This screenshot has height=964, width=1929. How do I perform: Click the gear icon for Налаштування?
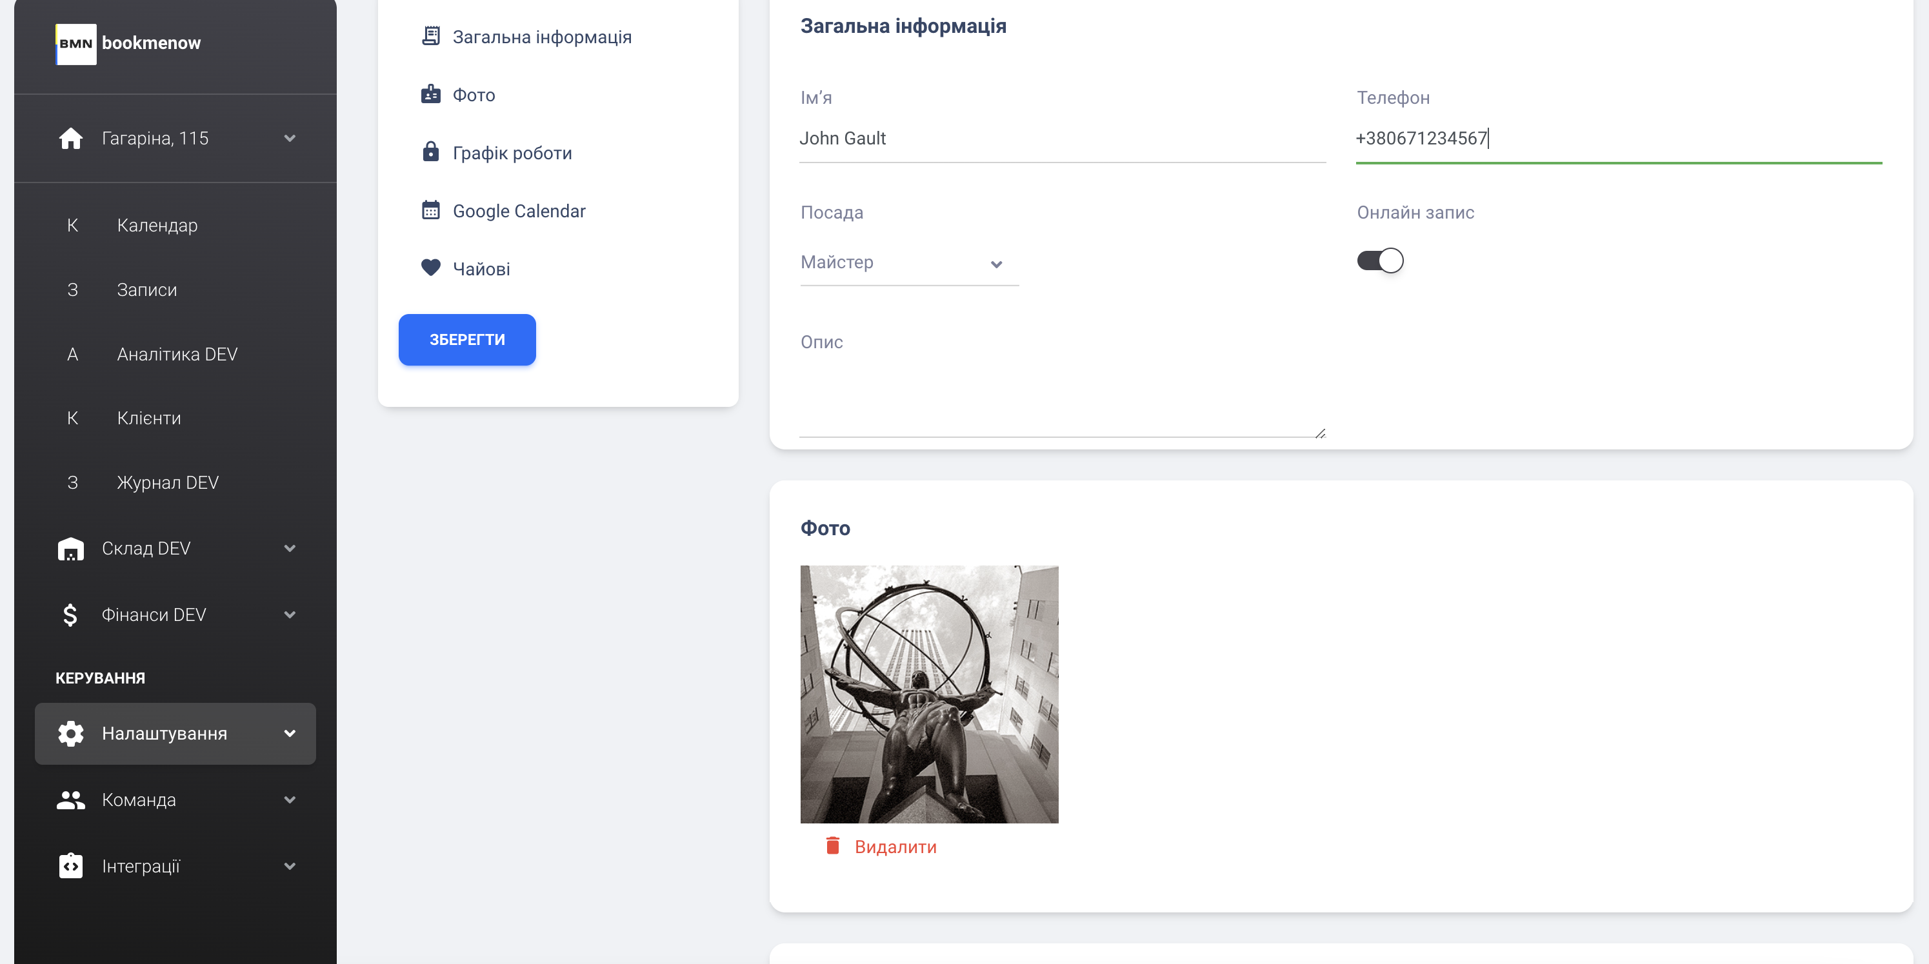coord(70,734)
